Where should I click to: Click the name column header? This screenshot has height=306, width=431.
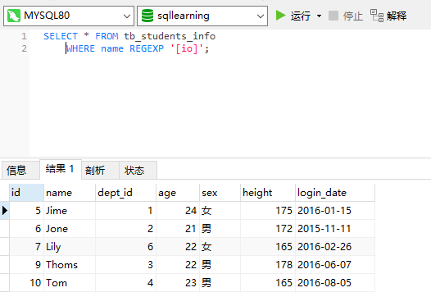[70, 193]
